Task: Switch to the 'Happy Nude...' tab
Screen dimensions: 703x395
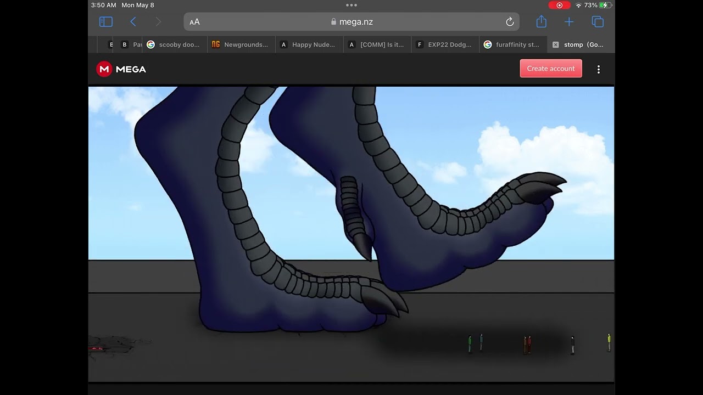Action: 309,44
